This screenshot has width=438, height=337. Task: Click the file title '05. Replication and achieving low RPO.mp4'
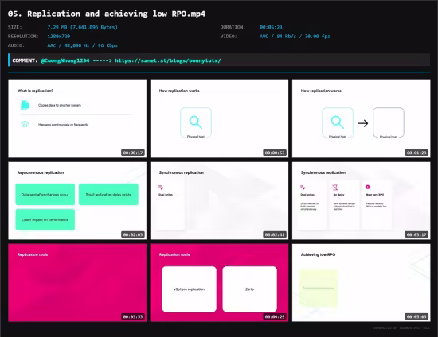(x=107, y=14)
